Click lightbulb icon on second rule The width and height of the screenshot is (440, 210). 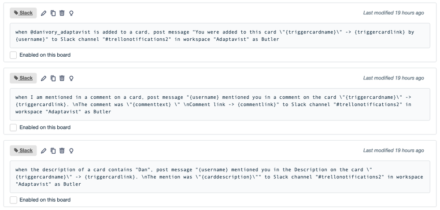pos(71,78)
